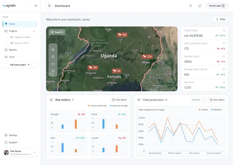Select the 150 crop marker near Mubende

(x=93, y=68)
